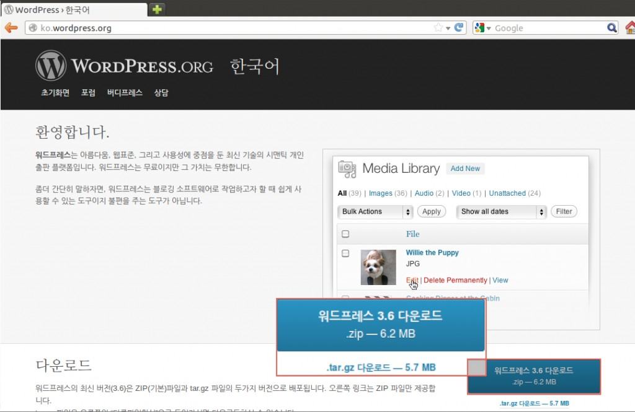Click the reload page icon
Screen dimensions: 635x412
(x=459, y=28)
